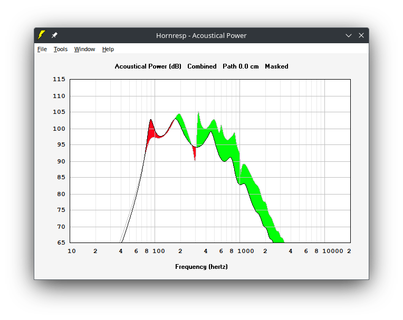Screen dimensions: 403x320
Task: Click the 'Frequency (hertz)' axis label
Action: point(201,267)
